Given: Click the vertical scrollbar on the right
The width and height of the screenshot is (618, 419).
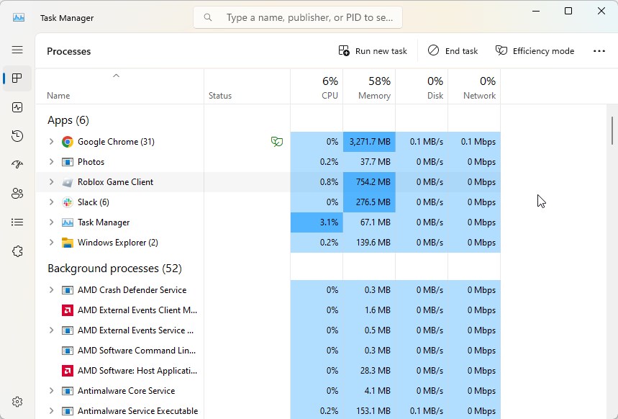Looking at the screenshot, I should [612, 130].
